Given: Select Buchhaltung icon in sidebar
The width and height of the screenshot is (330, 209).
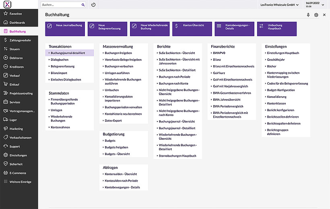Looking at the screenshot, I should pyautogui.click(x=6, y=31).
